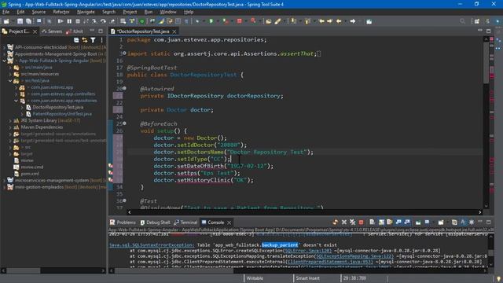
Task: Open the Window menu
Action: [x=168, y=12]
